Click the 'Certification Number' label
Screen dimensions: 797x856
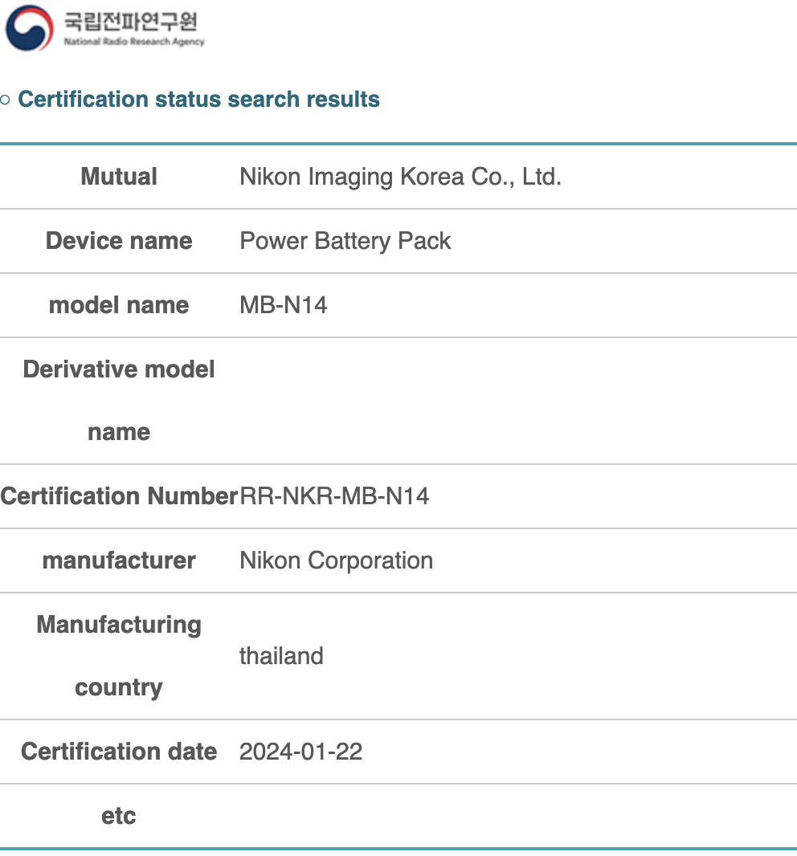pos(119,496)
